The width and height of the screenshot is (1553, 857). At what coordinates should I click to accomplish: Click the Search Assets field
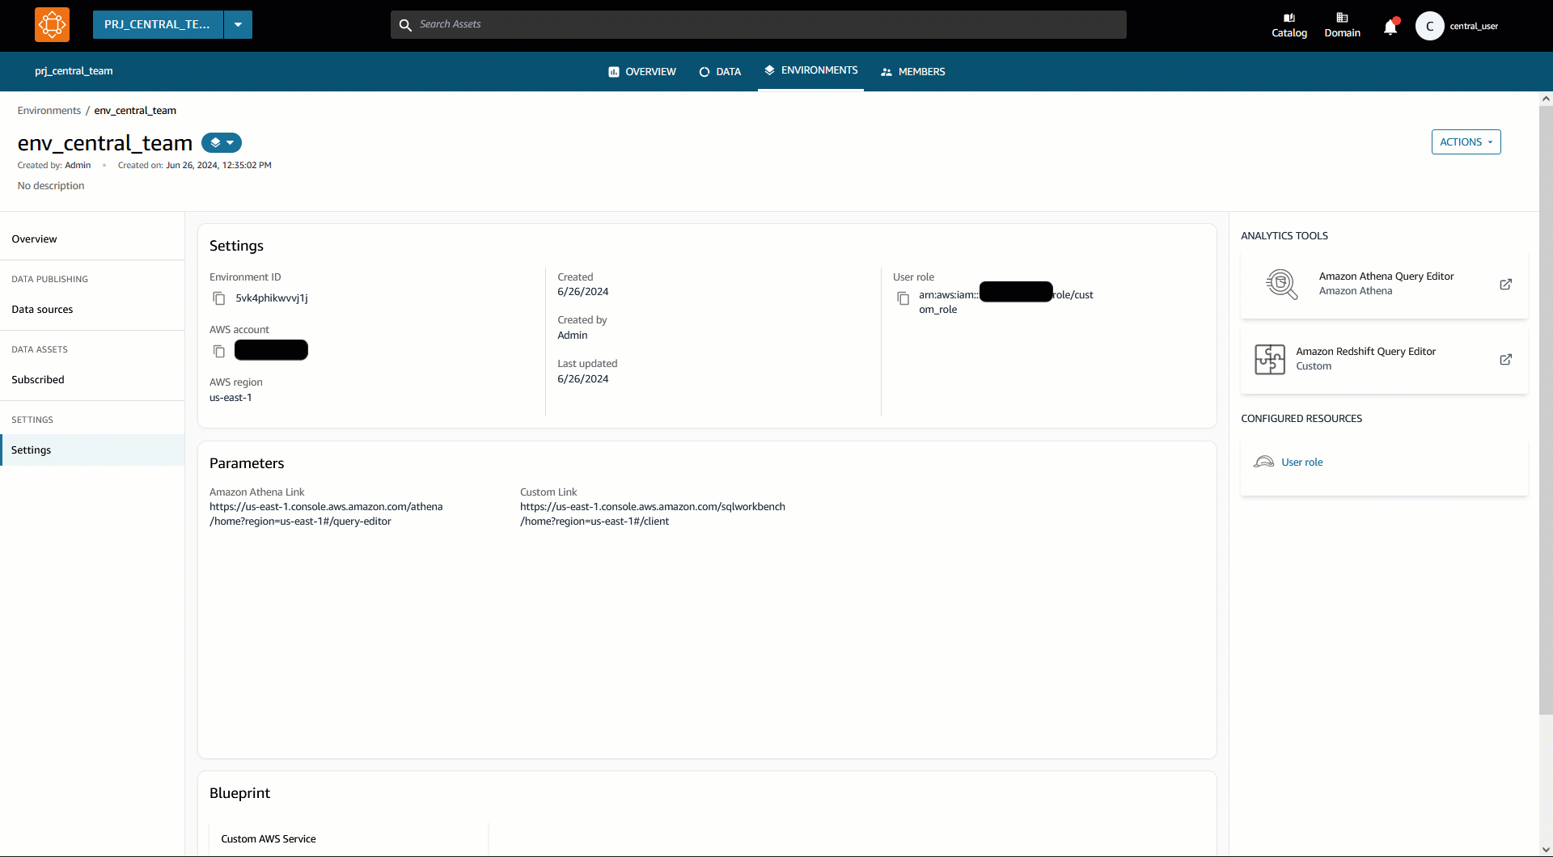coord(760,24)
